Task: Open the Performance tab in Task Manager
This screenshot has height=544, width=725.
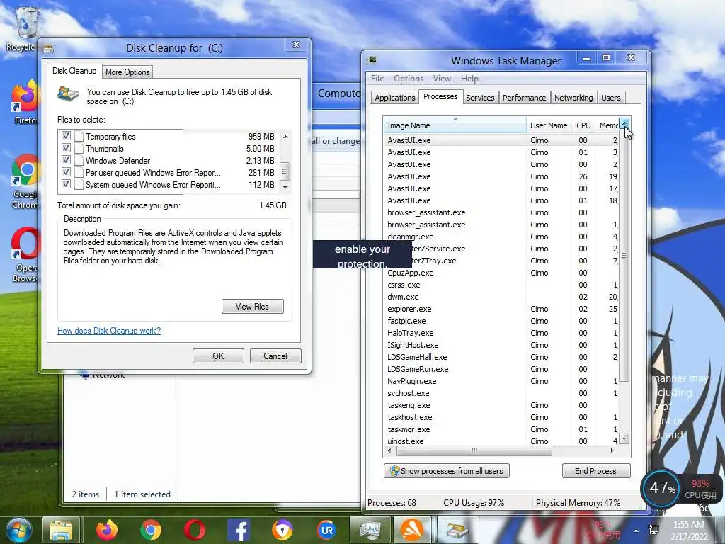Action: [x=524, y=98]
